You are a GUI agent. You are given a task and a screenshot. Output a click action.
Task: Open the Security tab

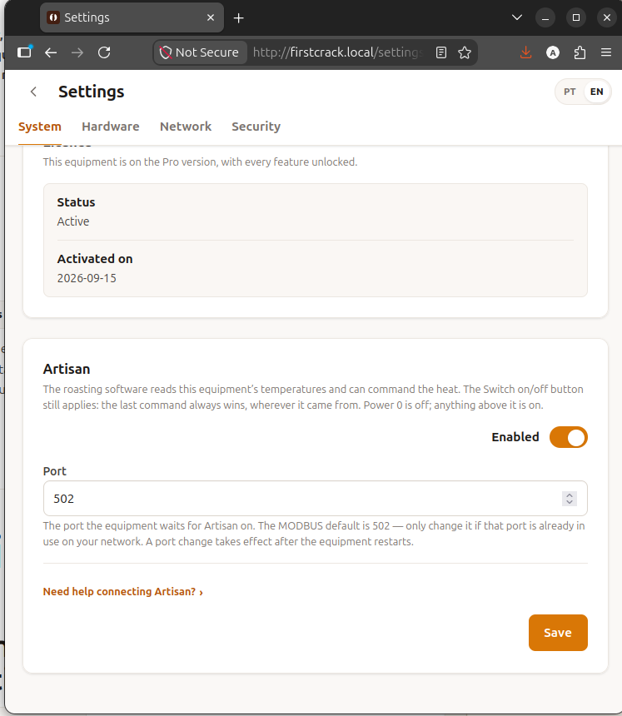pyautogui.click(x=256, y=127)
